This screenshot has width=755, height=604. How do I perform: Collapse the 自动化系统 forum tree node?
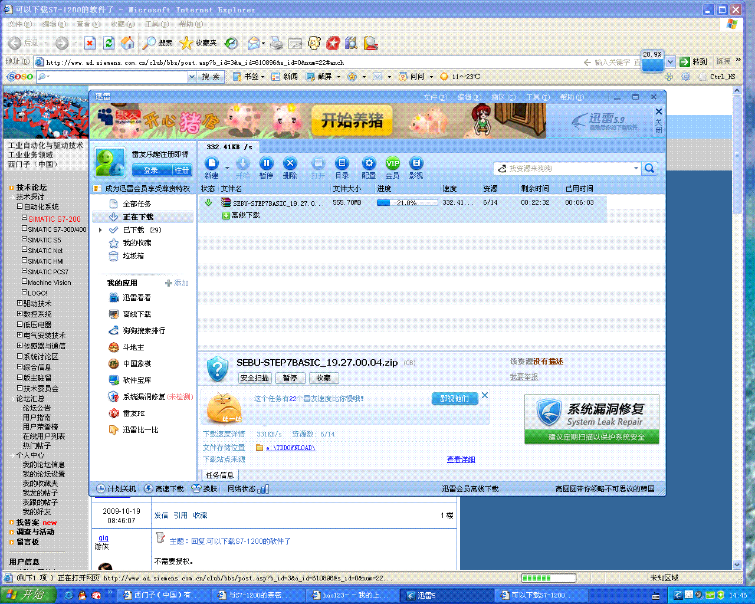click(19, 207)
